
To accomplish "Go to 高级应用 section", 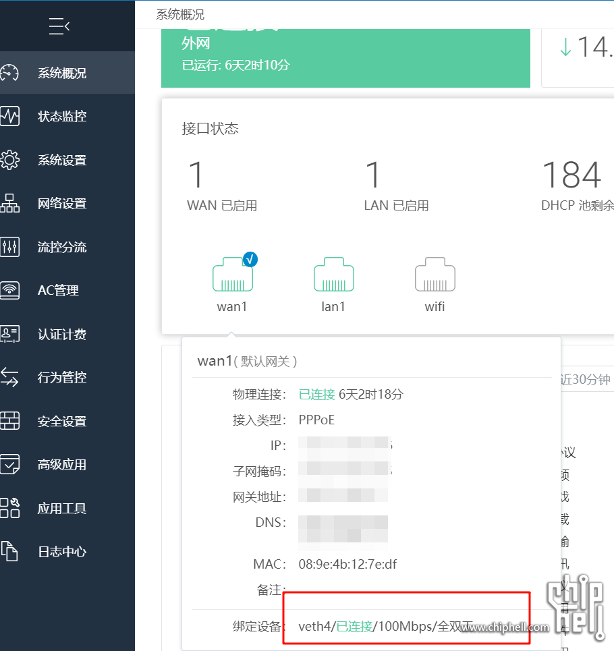I will coord(67,464).
